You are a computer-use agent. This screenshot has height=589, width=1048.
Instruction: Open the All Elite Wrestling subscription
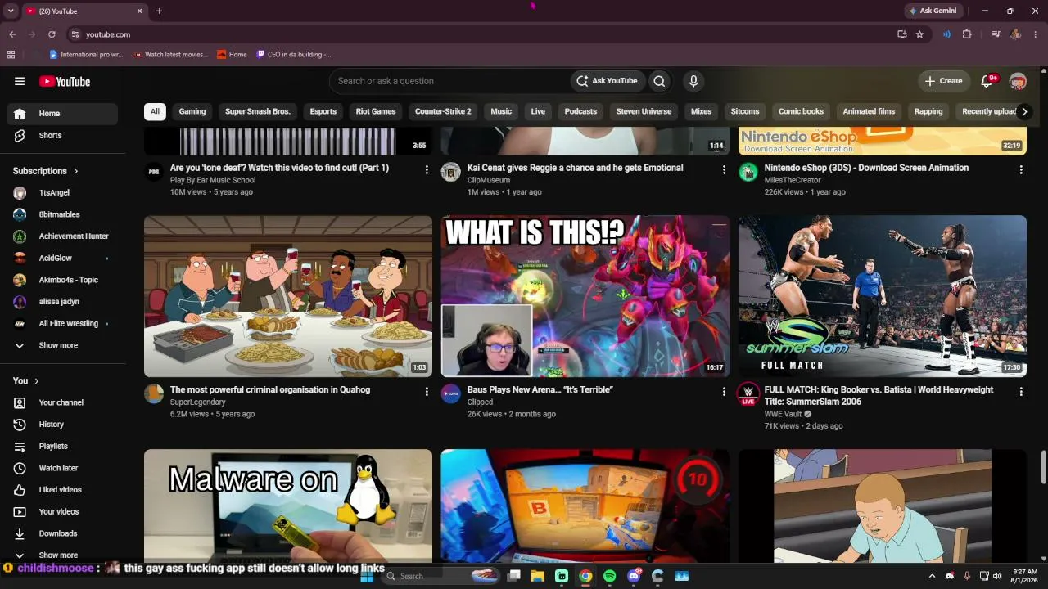(x=62, y=323)
